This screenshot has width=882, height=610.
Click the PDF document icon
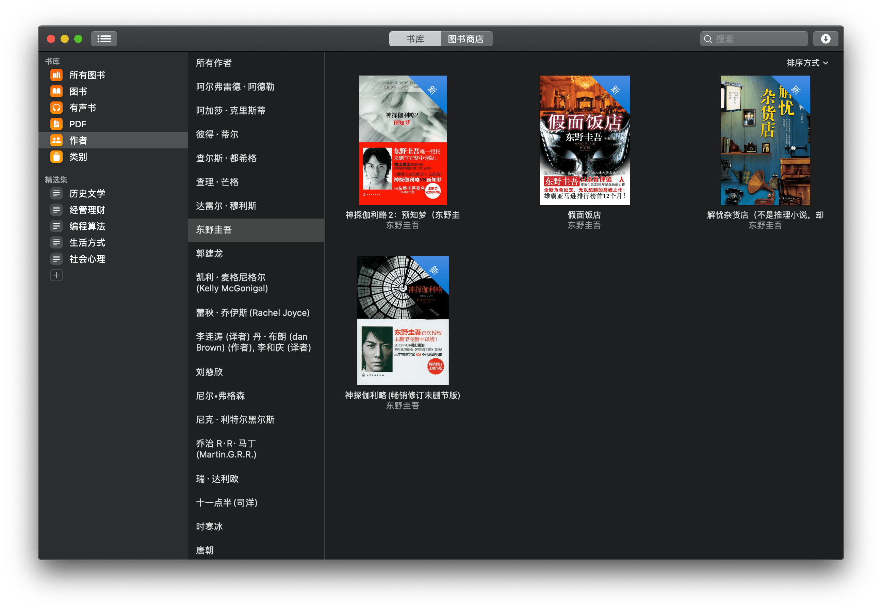(x=56, y=124)
